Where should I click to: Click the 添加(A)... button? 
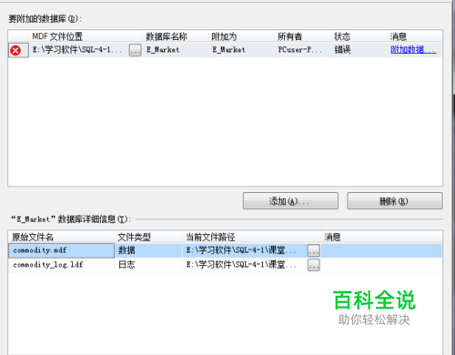tap(290, 201)
